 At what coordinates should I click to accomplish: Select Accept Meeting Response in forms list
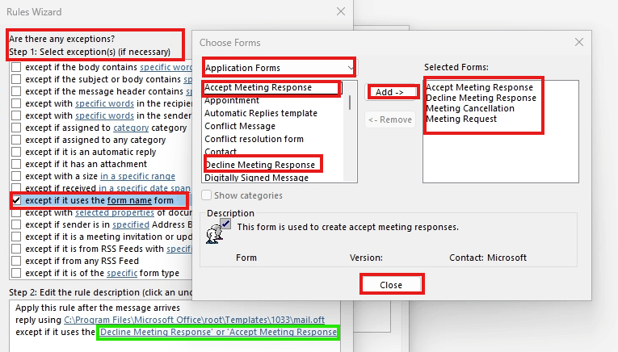272,87
